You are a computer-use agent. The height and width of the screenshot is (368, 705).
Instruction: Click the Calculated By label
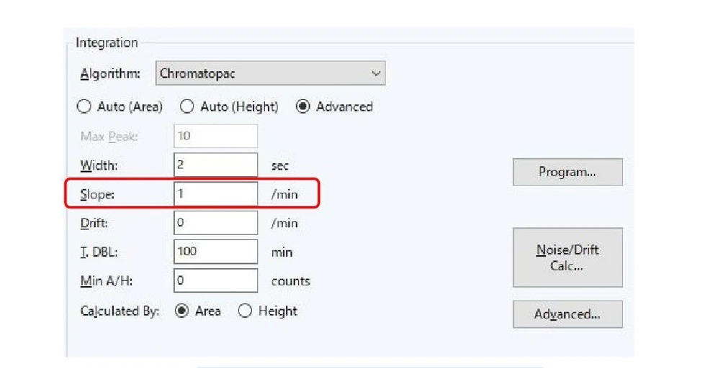tap(120, 311)
